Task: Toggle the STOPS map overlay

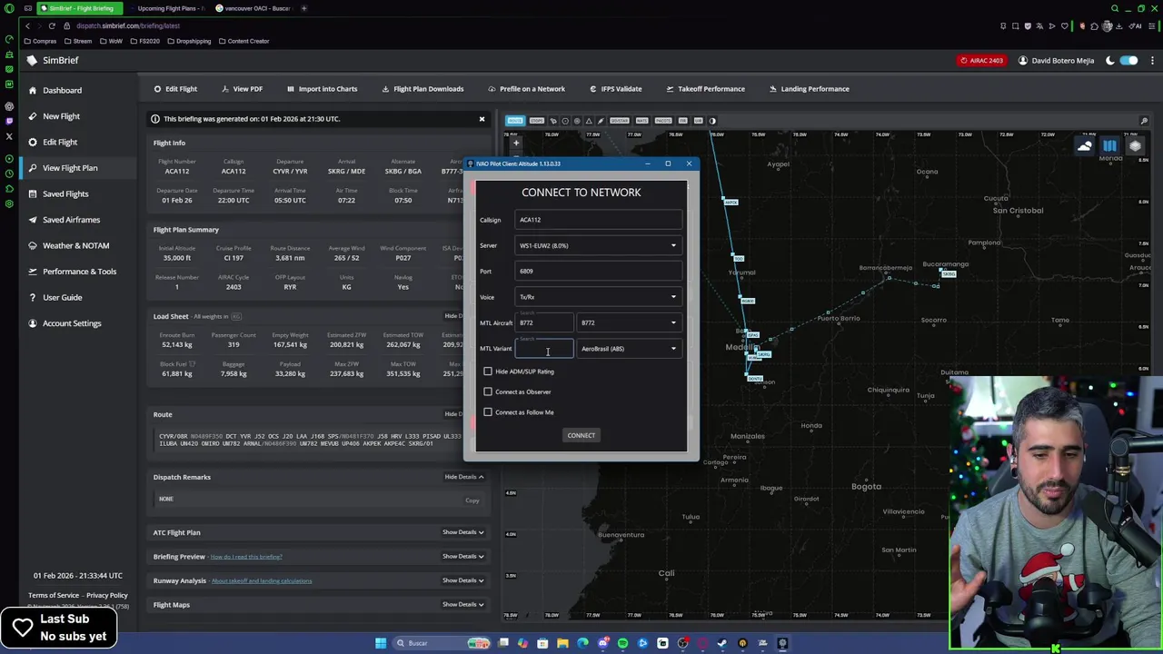Action: pyautogui.click(x=536, y=121)
